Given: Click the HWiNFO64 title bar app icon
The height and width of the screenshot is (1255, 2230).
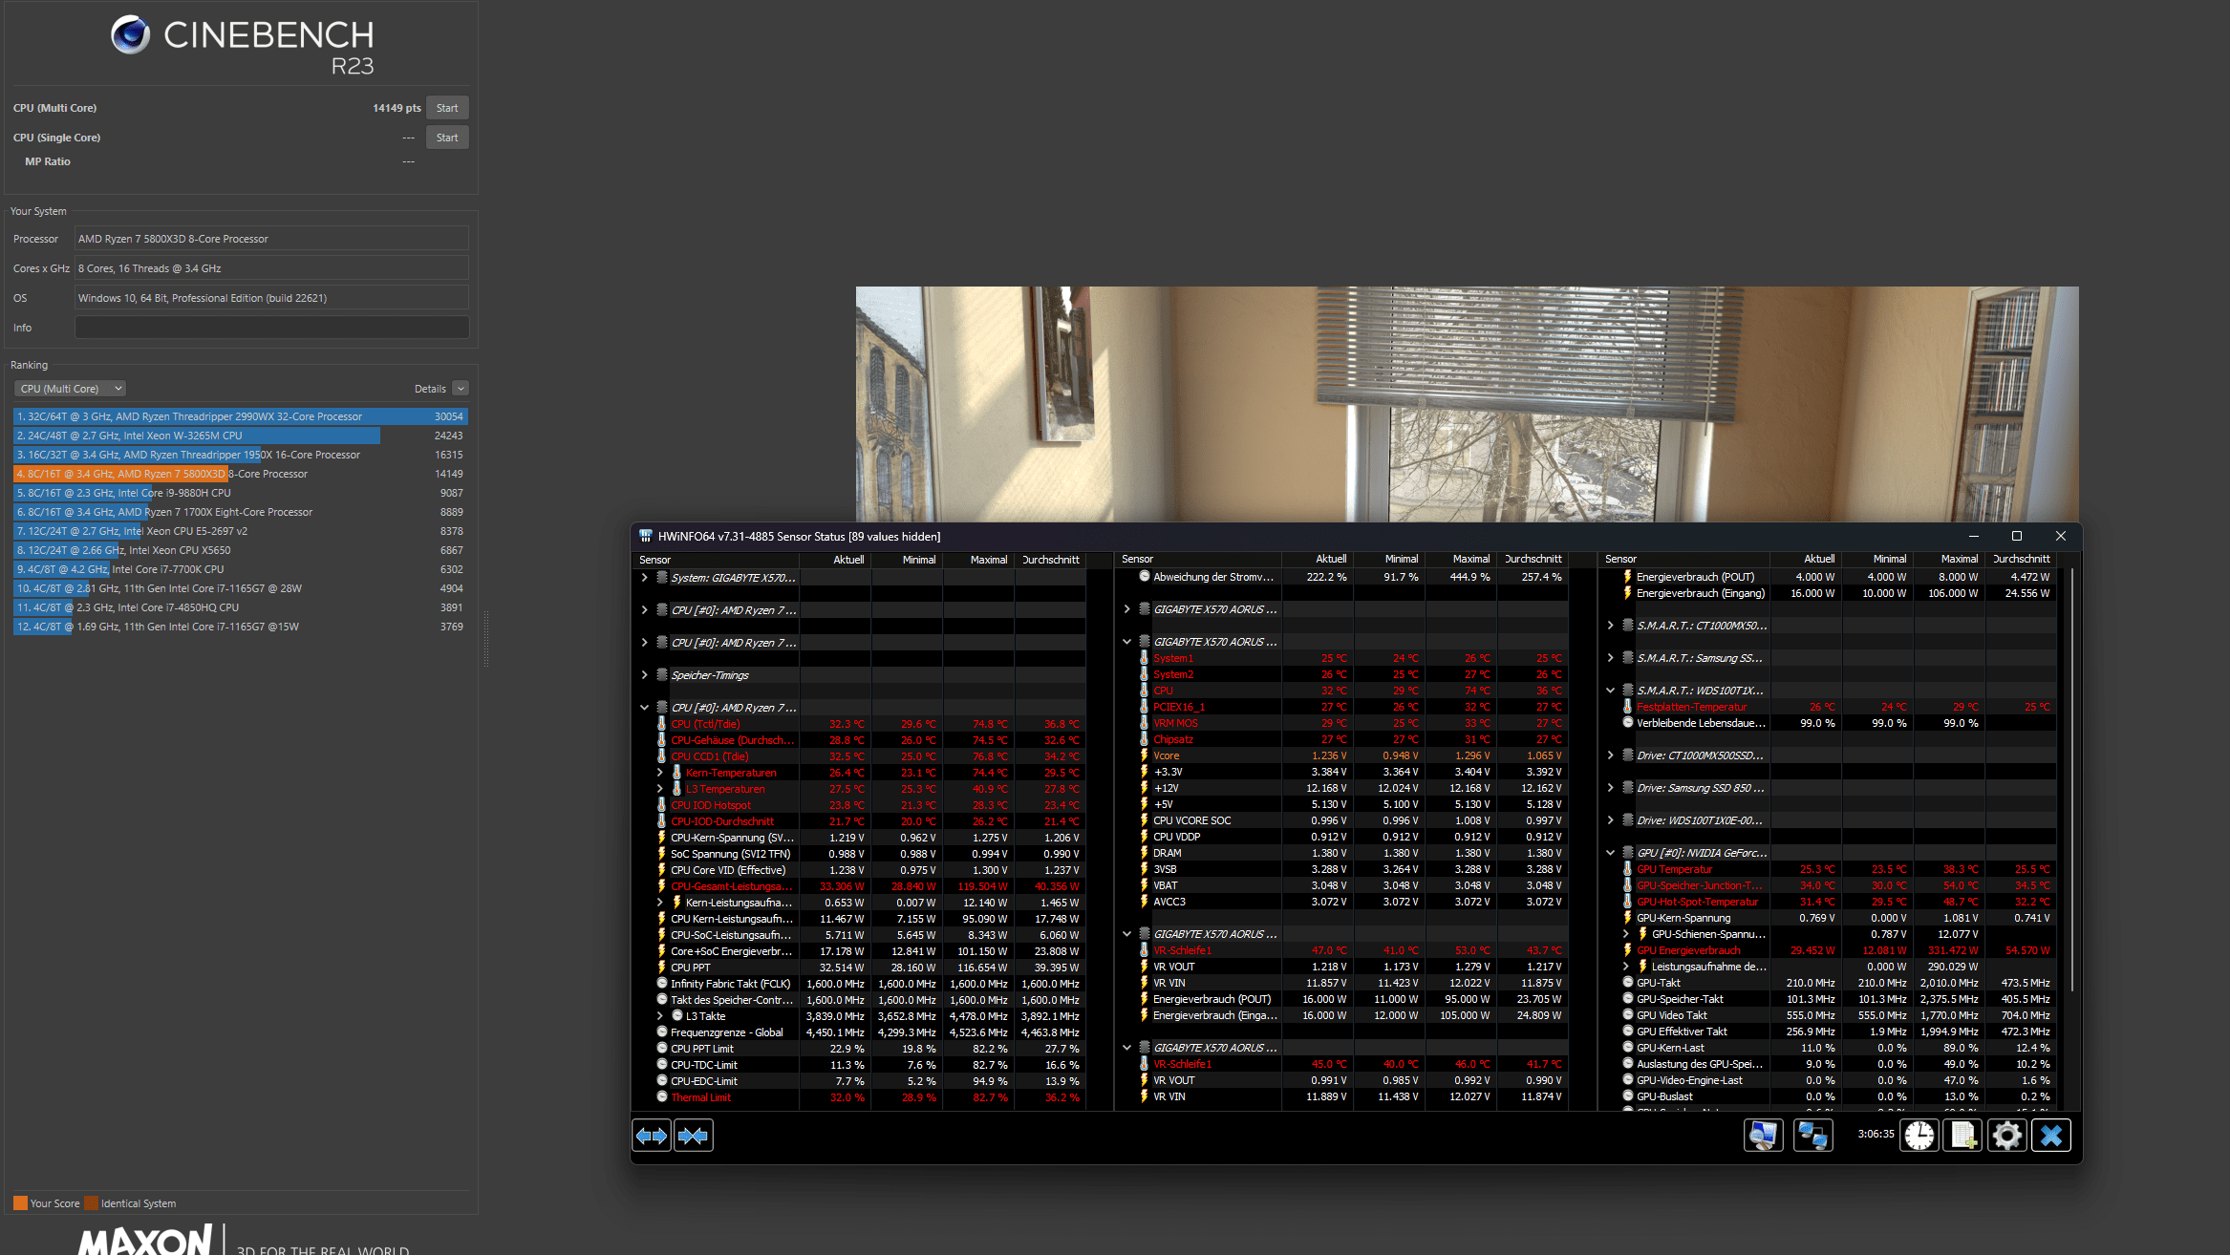Looking at the screenshot, I should (x=646, y=536).
